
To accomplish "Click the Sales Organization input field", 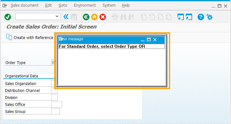I will point(54,83).
